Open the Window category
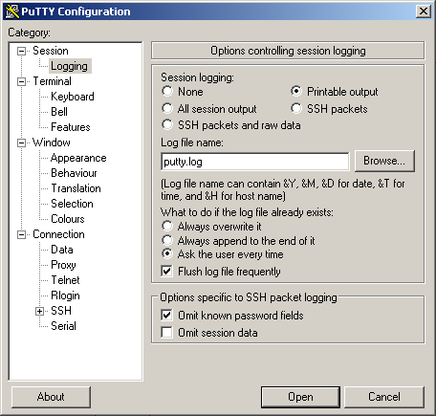436x416 pixels. (52, 142)
